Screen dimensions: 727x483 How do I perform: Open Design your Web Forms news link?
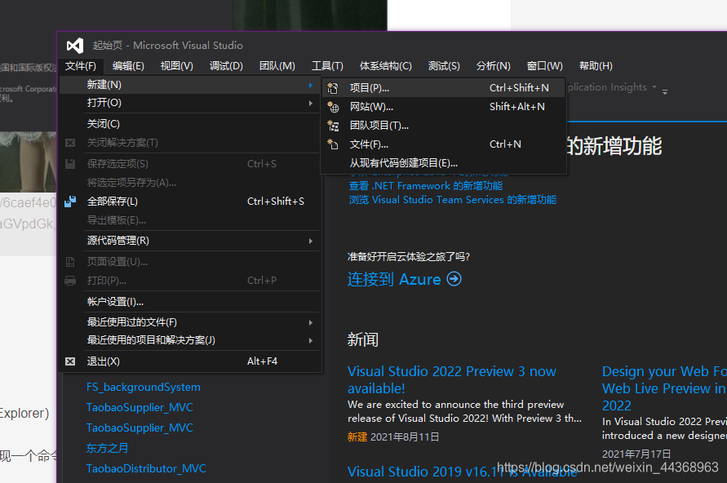tap(664, 388)
